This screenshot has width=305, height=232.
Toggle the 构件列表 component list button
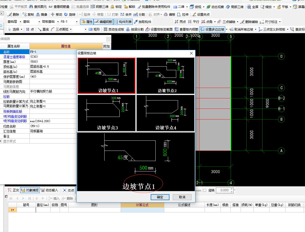[x=123, y=22]
